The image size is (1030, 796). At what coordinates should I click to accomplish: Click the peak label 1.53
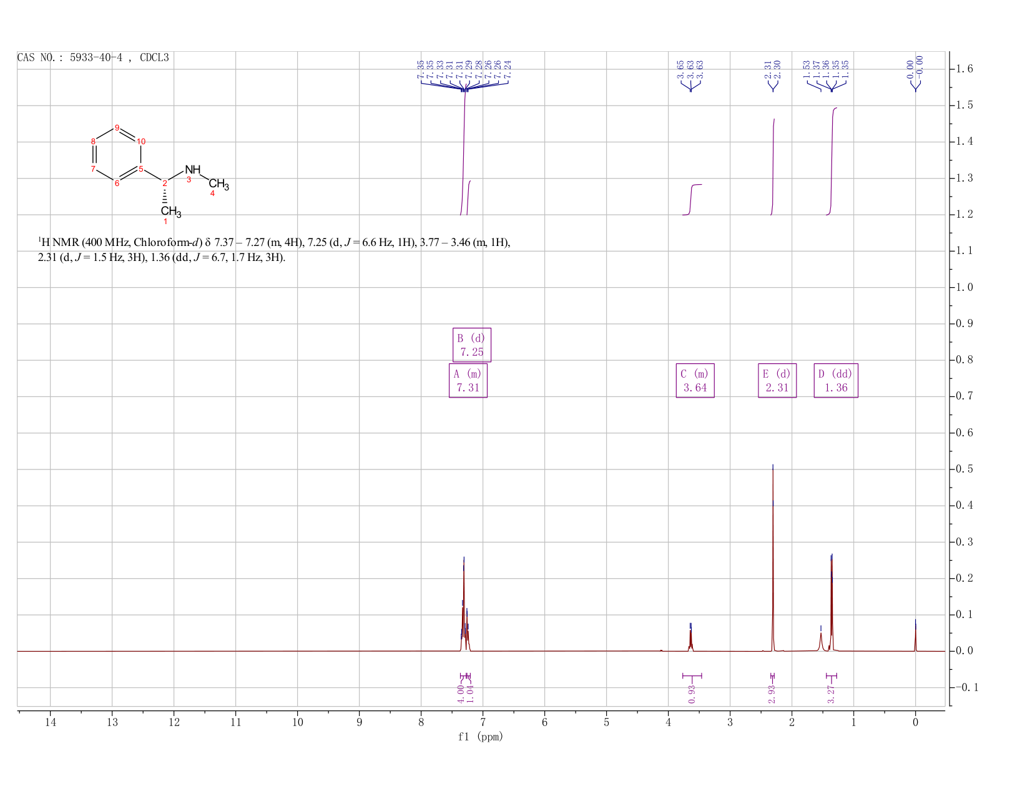click(x=807, y=69)
